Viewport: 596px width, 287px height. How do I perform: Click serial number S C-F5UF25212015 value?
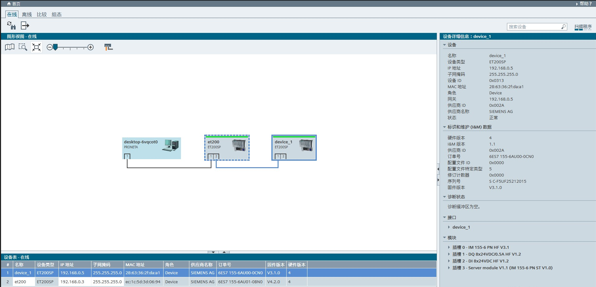click(508, 181)
